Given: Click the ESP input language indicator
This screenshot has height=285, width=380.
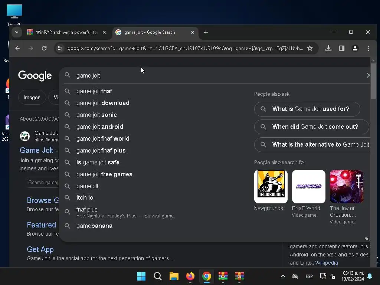Looking at the screenshot, I should pyautogui.click(x=309, y=276).
